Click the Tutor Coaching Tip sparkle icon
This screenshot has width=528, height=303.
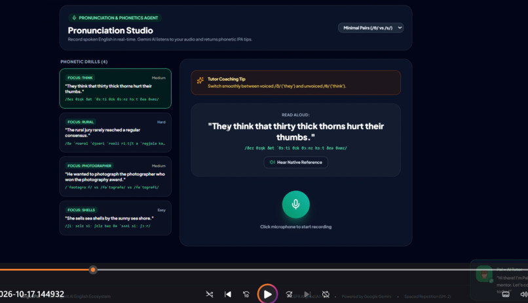[200, 80]
